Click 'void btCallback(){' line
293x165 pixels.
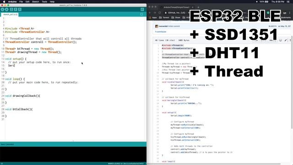19,110
